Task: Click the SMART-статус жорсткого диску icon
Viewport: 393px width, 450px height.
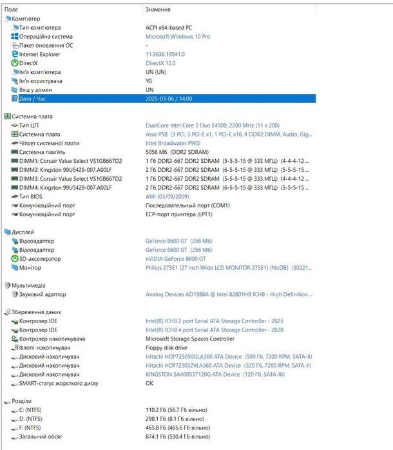Action: (x=15, y=384)
